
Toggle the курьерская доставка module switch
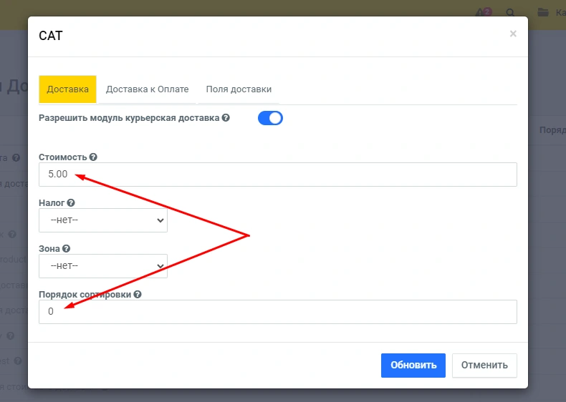(270, 118)
